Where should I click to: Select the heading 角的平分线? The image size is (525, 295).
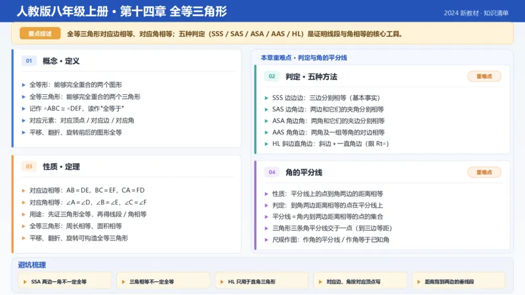(x=304, y=172)
